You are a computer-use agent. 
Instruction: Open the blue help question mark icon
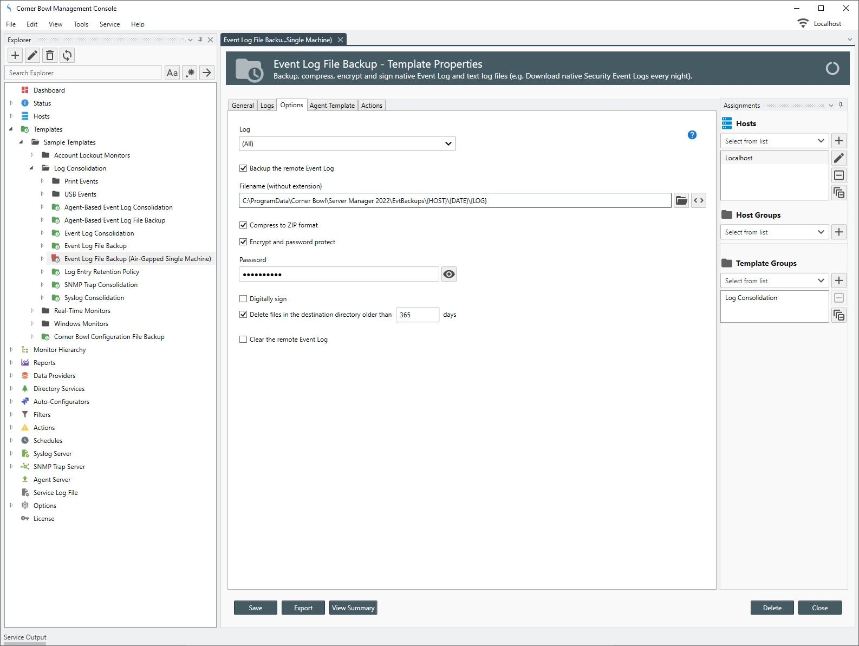(692, 135)
